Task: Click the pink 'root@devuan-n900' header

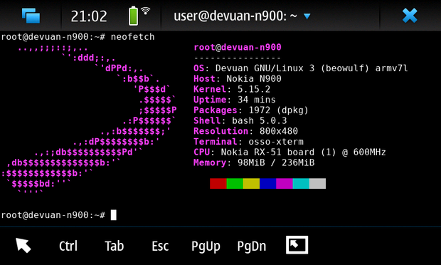Action: pyautogui.click(x=238, y=47)
